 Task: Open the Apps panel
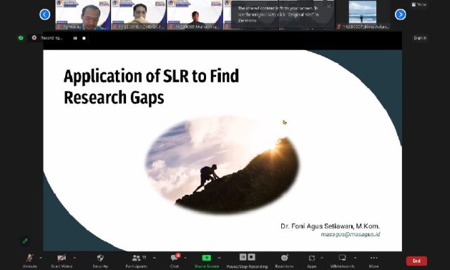pos(312,258)
